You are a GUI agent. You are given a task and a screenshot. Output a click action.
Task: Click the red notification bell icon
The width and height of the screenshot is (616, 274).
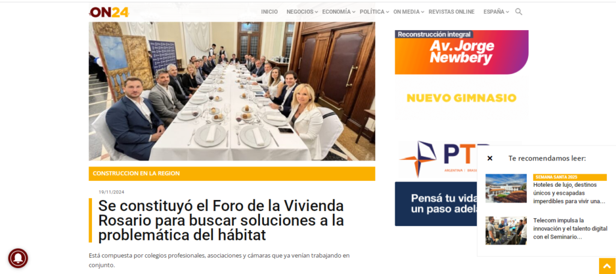tap(18, 258)
